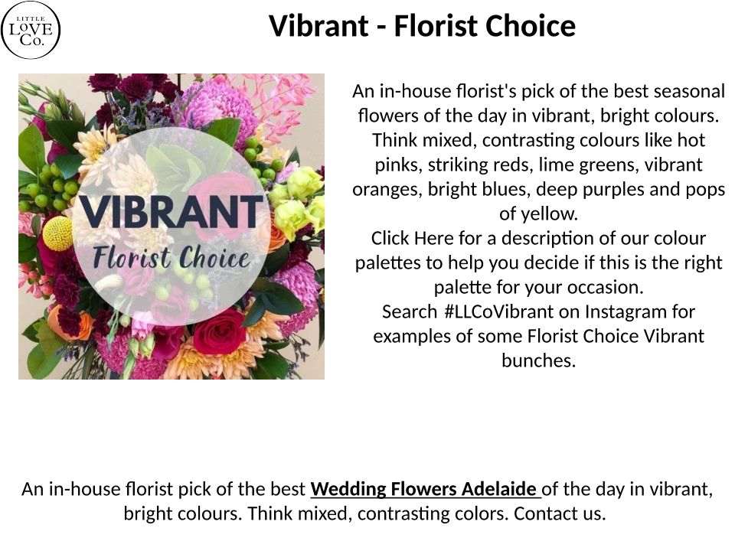
Task: Click the 'of yellow.' line in the description
Action: tap(538, 214)
